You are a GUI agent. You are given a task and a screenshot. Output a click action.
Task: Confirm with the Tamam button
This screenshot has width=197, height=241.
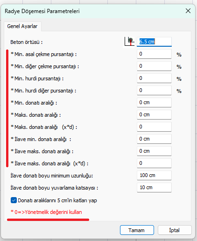(137, 230)
